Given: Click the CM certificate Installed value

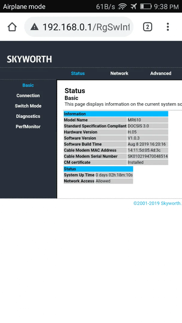Looking at the screenshot, I should click(x=148, y=162).
